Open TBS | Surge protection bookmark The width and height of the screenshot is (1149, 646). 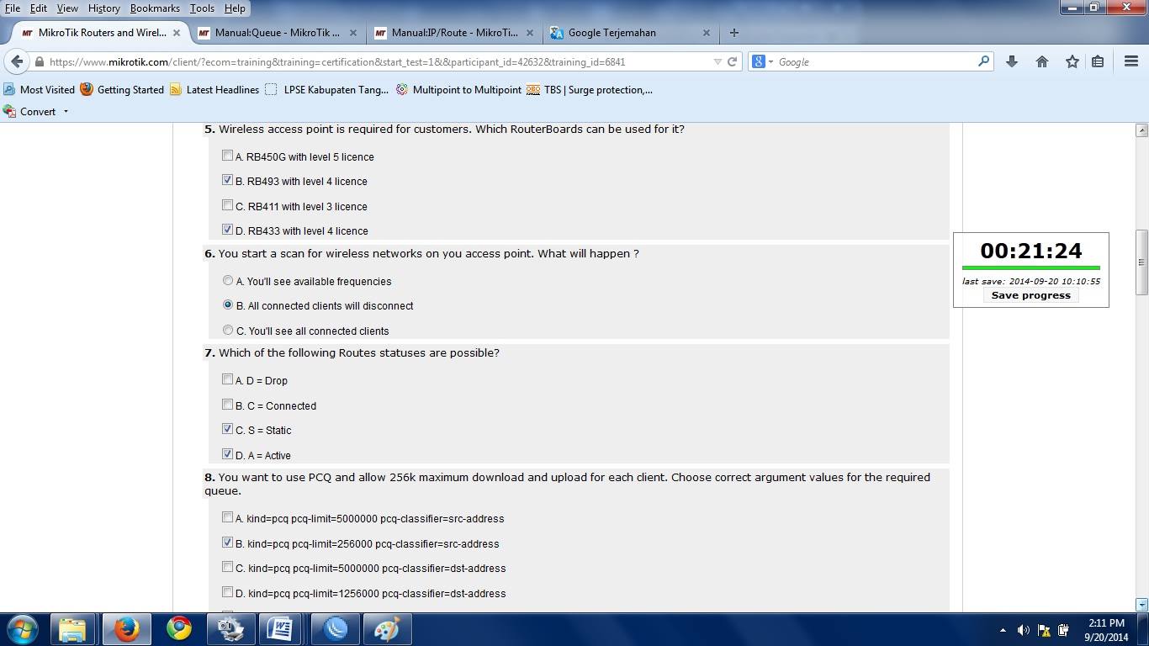coord(590,89)
